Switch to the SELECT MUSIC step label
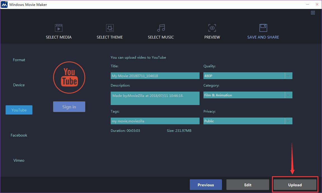 point(161,37)
